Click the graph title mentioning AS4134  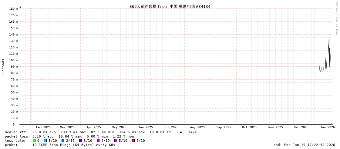pyautogui.click(x=170, y=6)
